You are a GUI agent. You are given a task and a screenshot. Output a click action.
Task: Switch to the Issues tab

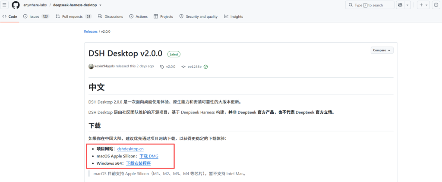pos(36,17)
